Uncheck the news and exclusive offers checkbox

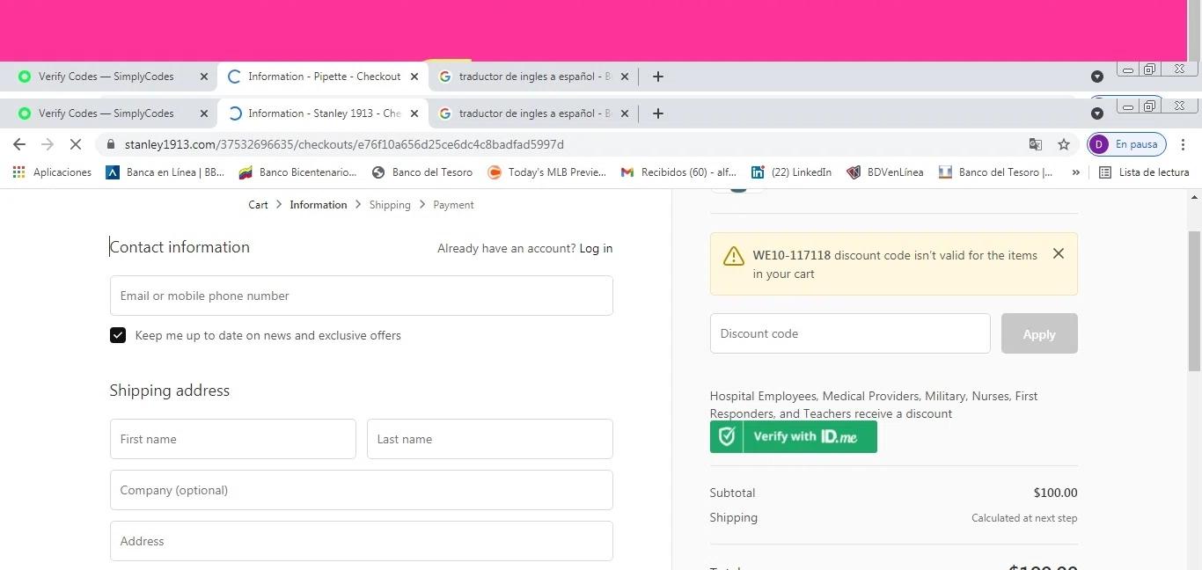click(118, 335)
